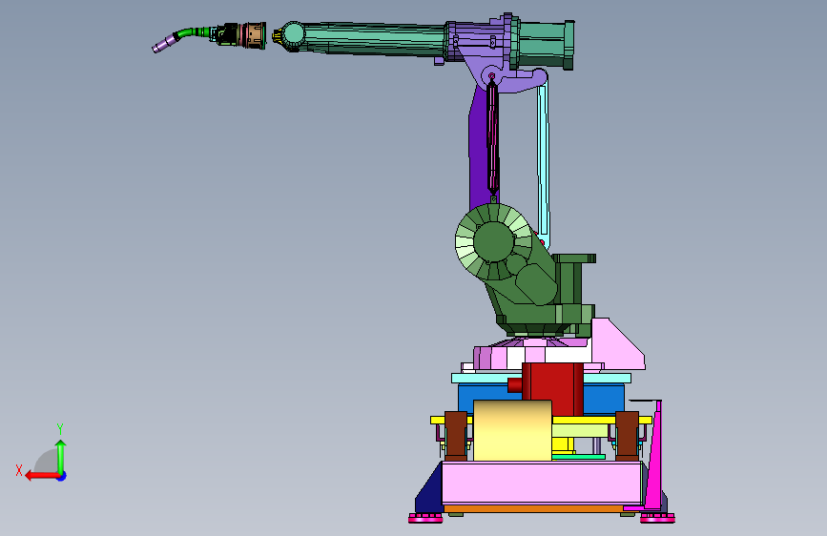827x536 pixels.
Task: Click the "X" axis label
Action: (19, 470)
